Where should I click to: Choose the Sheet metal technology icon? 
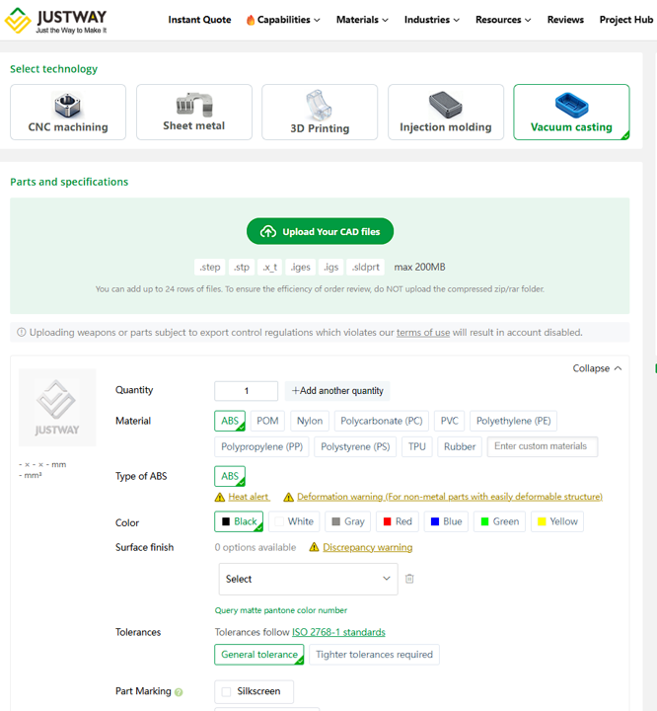[193, 105]
